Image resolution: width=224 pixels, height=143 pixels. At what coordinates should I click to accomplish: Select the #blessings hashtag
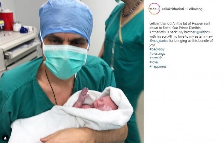point(157,53)
